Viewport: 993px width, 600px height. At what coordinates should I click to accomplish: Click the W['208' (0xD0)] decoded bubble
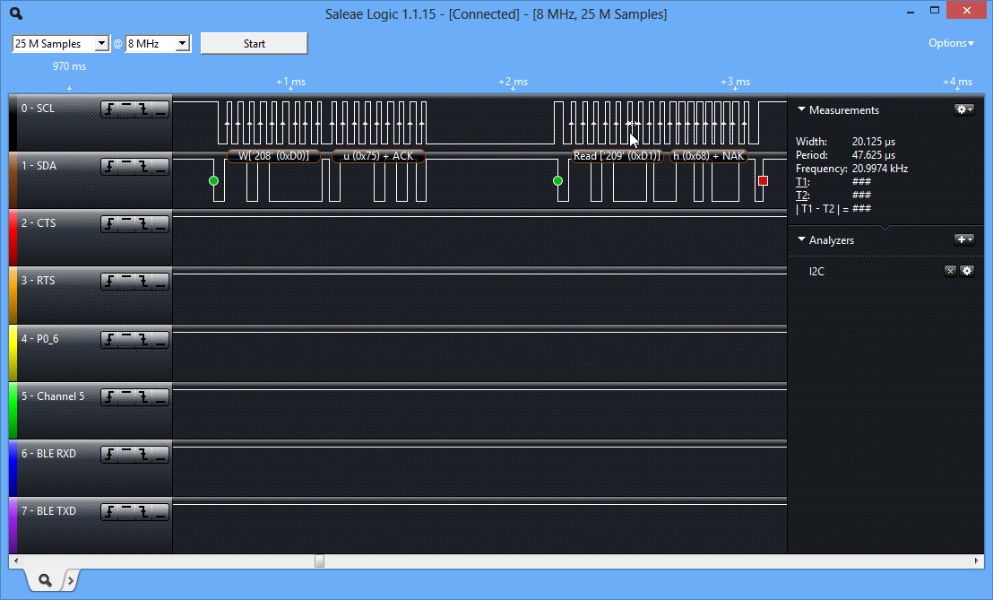(x=273, y=156)
